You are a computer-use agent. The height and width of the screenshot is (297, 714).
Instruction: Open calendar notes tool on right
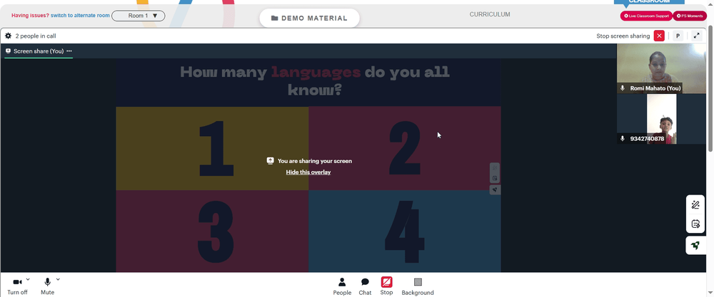click(x=695, y=224)
